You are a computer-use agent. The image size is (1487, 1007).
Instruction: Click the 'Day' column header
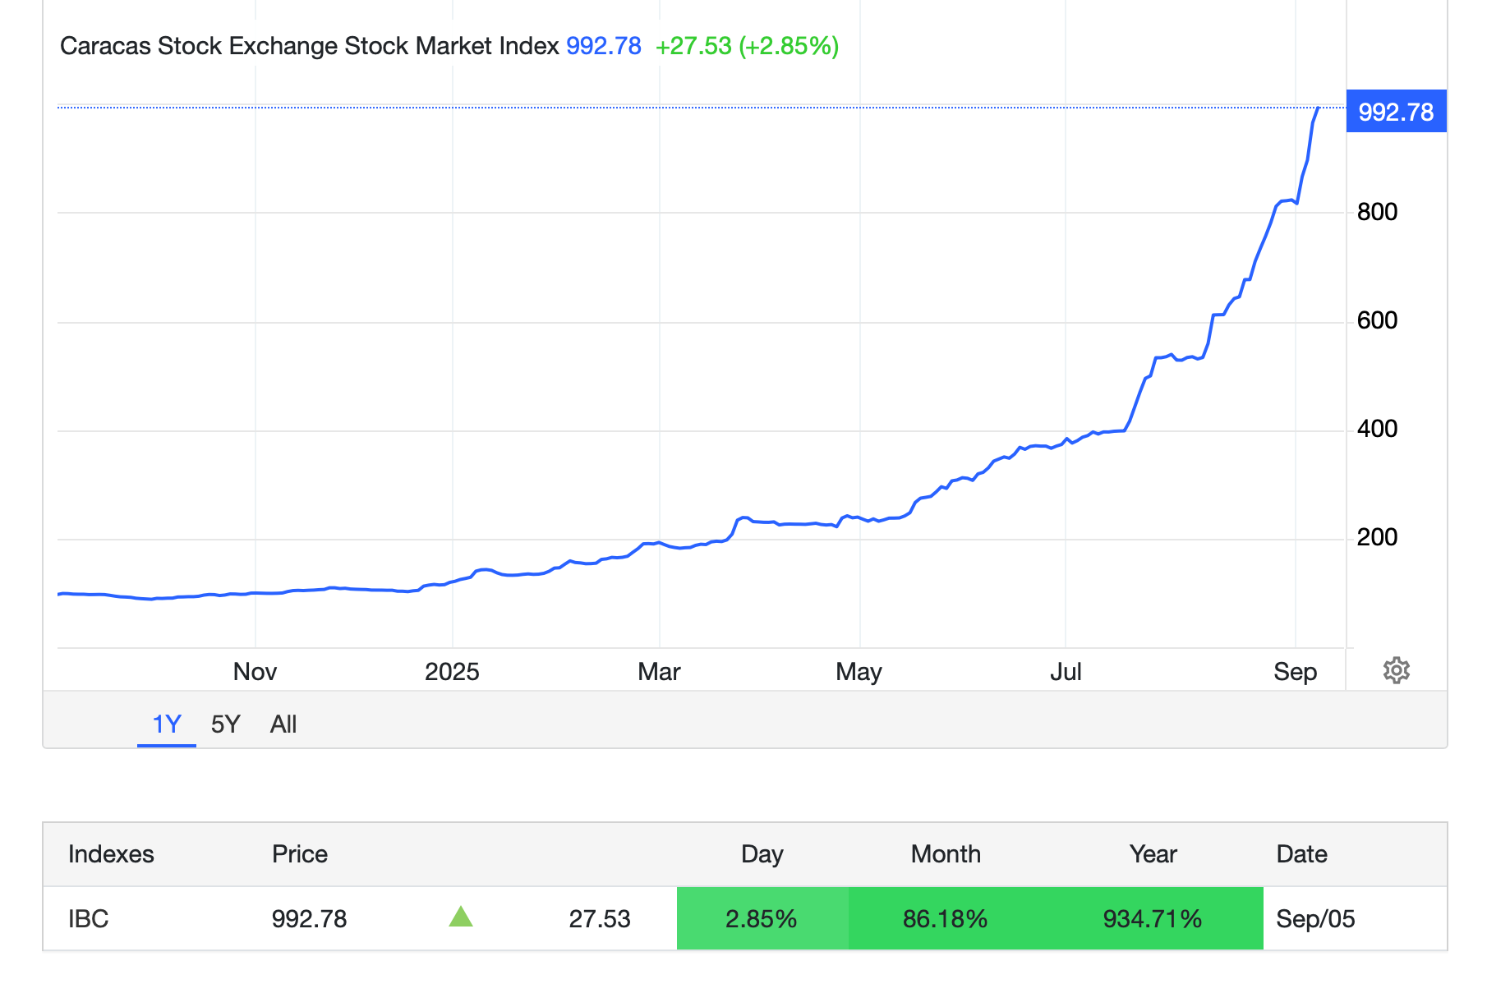click(x=762, y=854)
